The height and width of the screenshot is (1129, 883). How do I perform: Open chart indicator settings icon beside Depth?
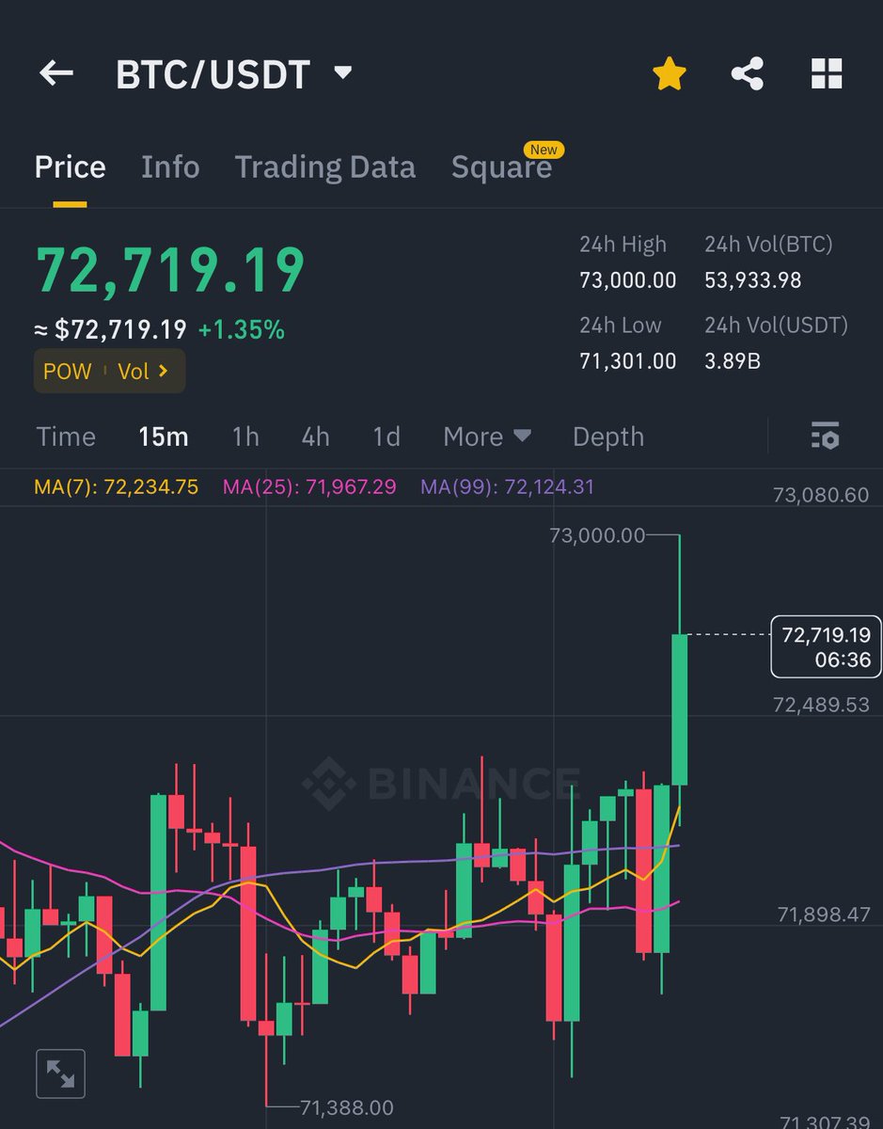(x=825, y=437)
